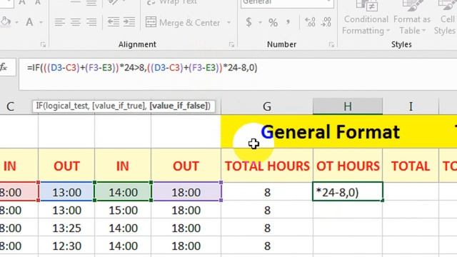Click the editing cell showing *24-8,0)
The width and height of the screenshot is (457, 257).
click(x=348, y=192)
